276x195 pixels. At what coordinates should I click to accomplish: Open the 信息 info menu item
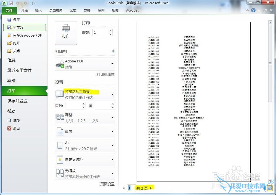point(11,60)
